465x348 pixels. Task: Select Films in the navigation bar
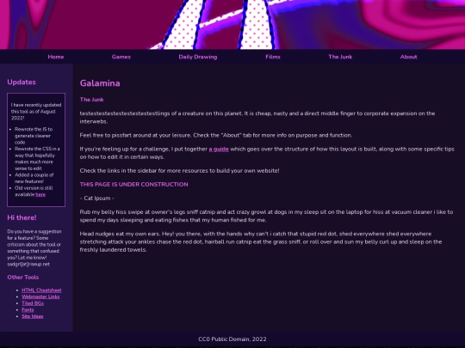pyautogui.click(x=273, y=57)
